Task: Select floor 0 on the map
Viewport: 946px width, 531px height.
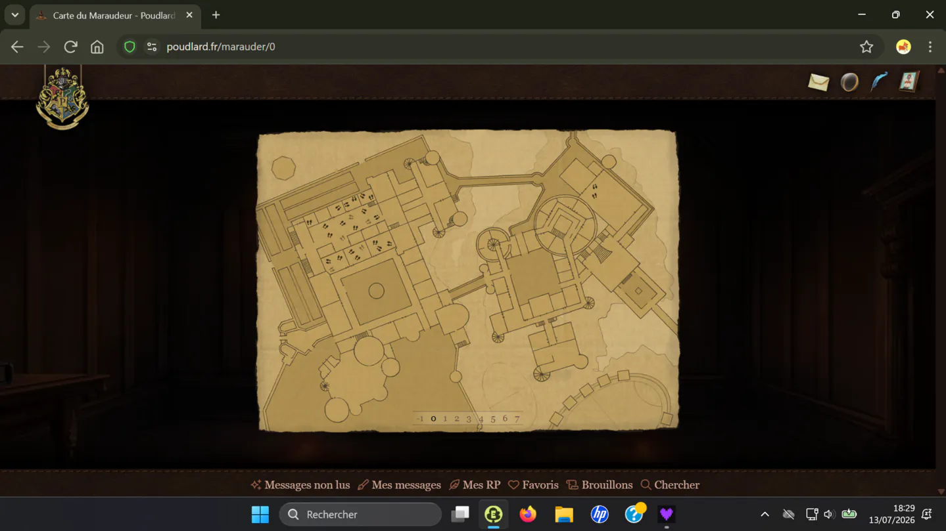Action: (x=433, y=419)
